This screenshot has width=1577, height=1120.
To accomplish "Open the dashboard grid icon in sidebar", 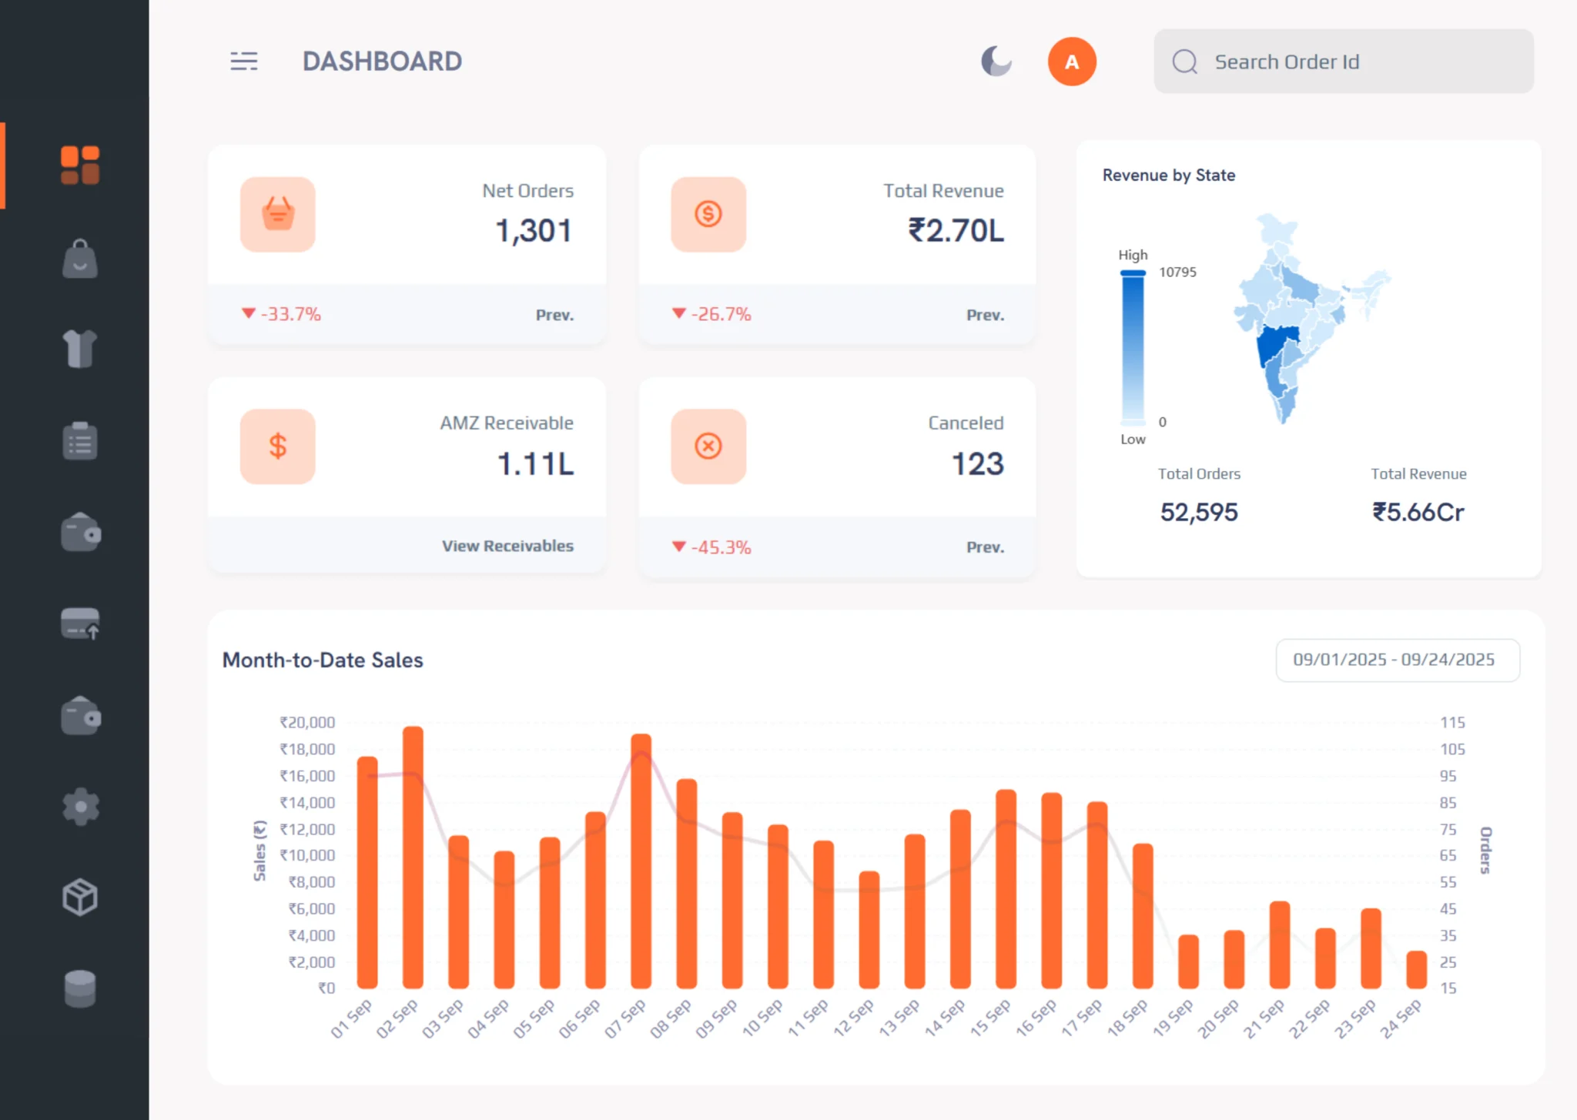I will (80, 165).
